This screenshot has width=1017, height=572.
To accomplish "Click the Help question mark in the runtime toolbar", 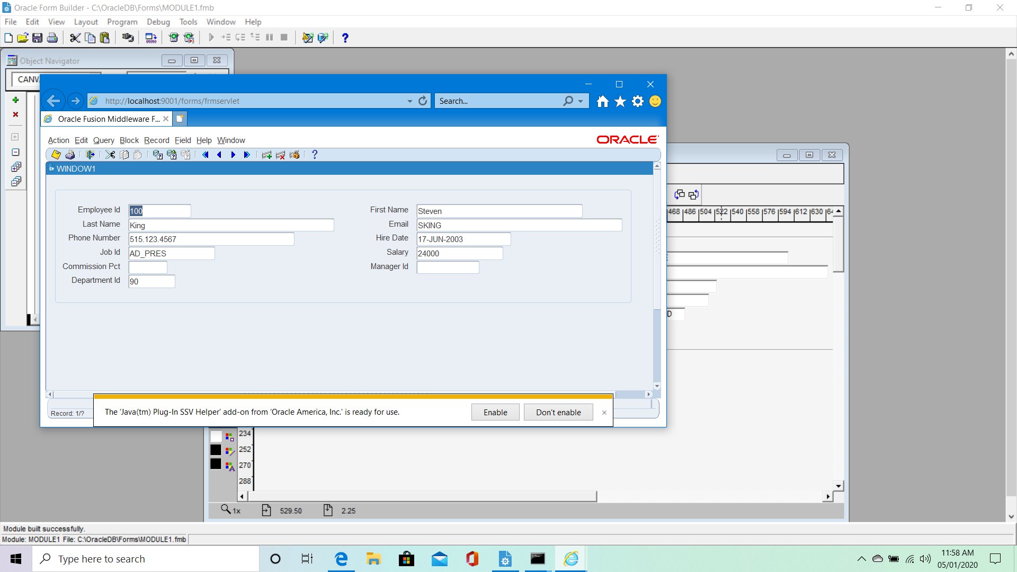I will pos(315,155).
